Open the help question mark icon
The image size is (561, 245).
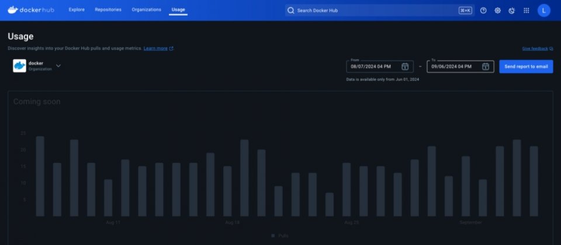pos(483,10)
